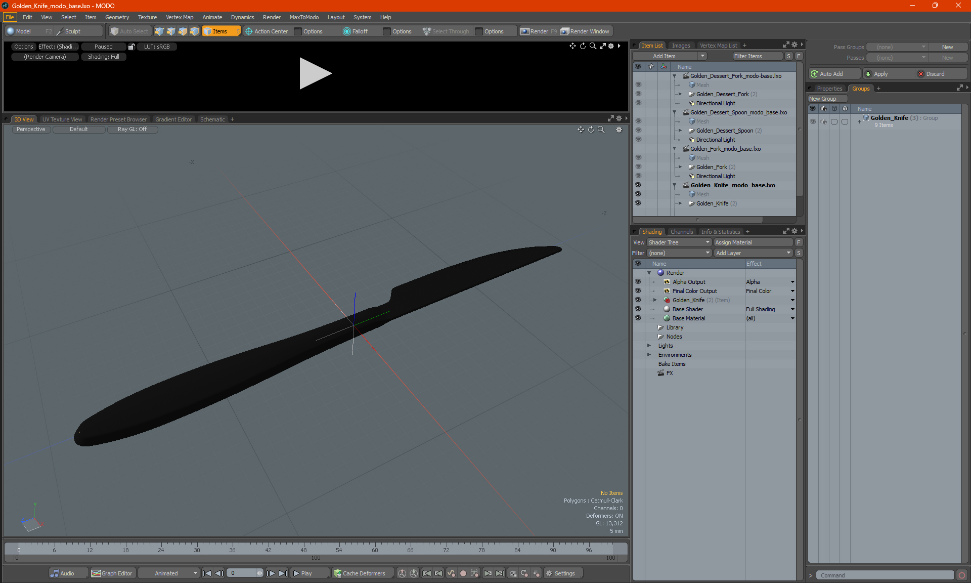Open 3D viewport gear settings
This screenshot has width=971, height=583.
619,130
